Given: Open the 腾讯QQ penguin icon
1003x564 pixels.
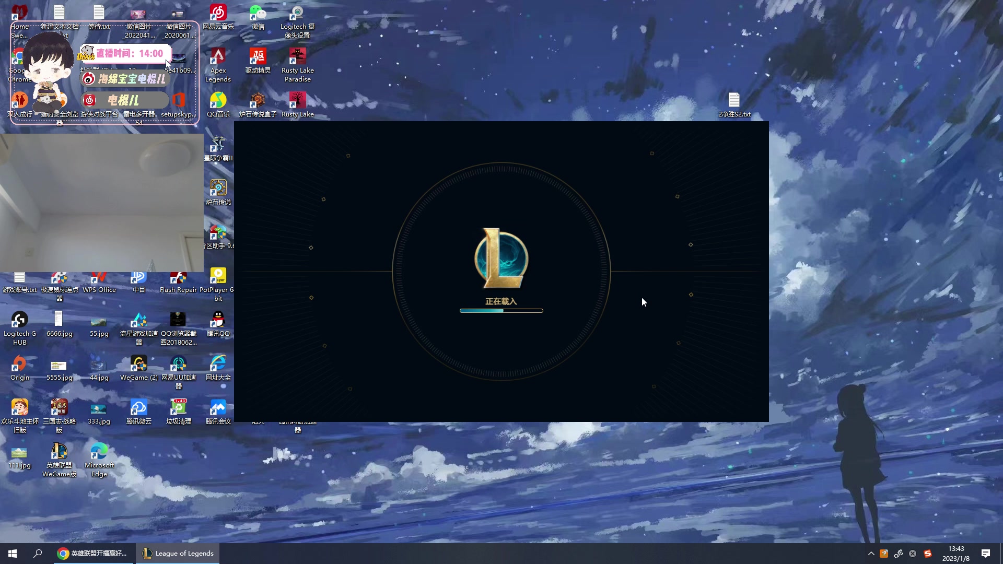Looking at the screenshot, I should coord(218,324).
